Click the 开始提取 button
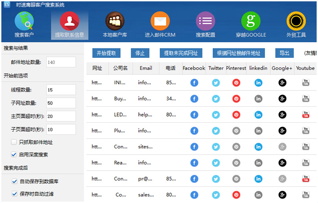 click(x=106, y=53)
